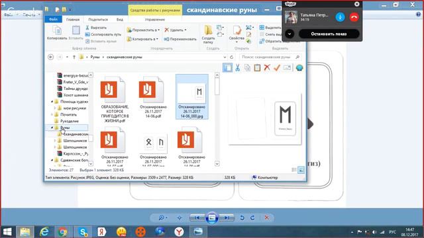Image resolution: width=424 pixels, height=238 pixels.
Task: Expand the Почитать folder node
Action: (52, 114)
